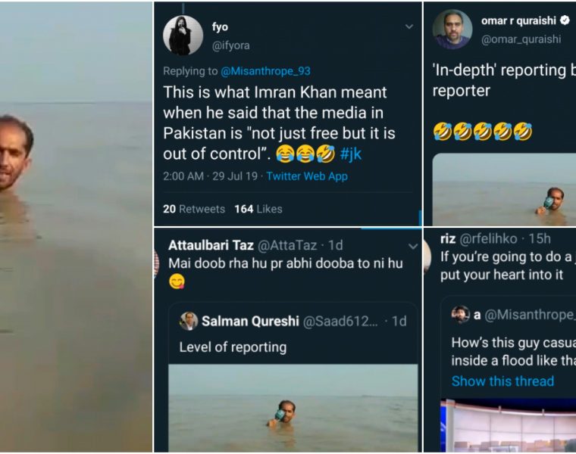The height and width of the screenshot is (454, 576).
Task: Open omar r quraishi's profile picture
Action: pos(452,30)
